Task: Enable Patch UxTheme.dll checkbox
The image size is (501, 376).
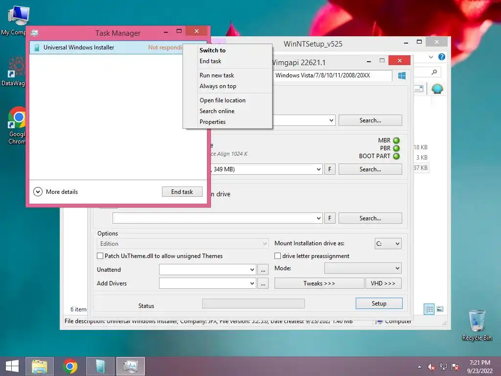Action: [x=100, y=256]
